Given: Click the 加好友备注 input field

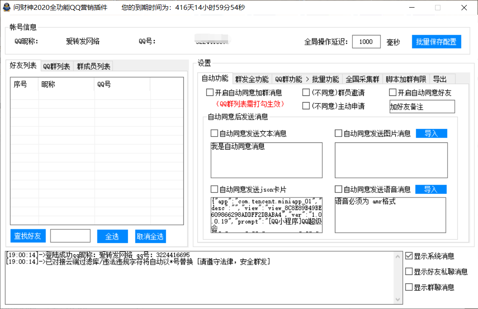Looking at the screenshot, I should (422, 107).
